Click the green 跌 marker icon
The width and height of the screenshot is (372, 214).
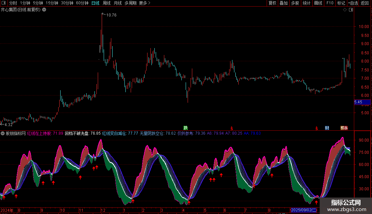tap(186, 128)
